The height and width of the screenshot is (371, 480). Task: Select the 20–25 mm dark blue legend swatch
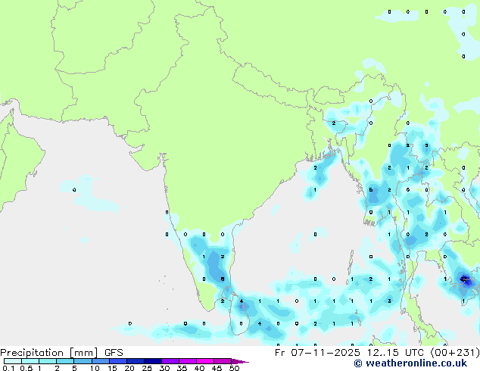(x=136, y=361)
